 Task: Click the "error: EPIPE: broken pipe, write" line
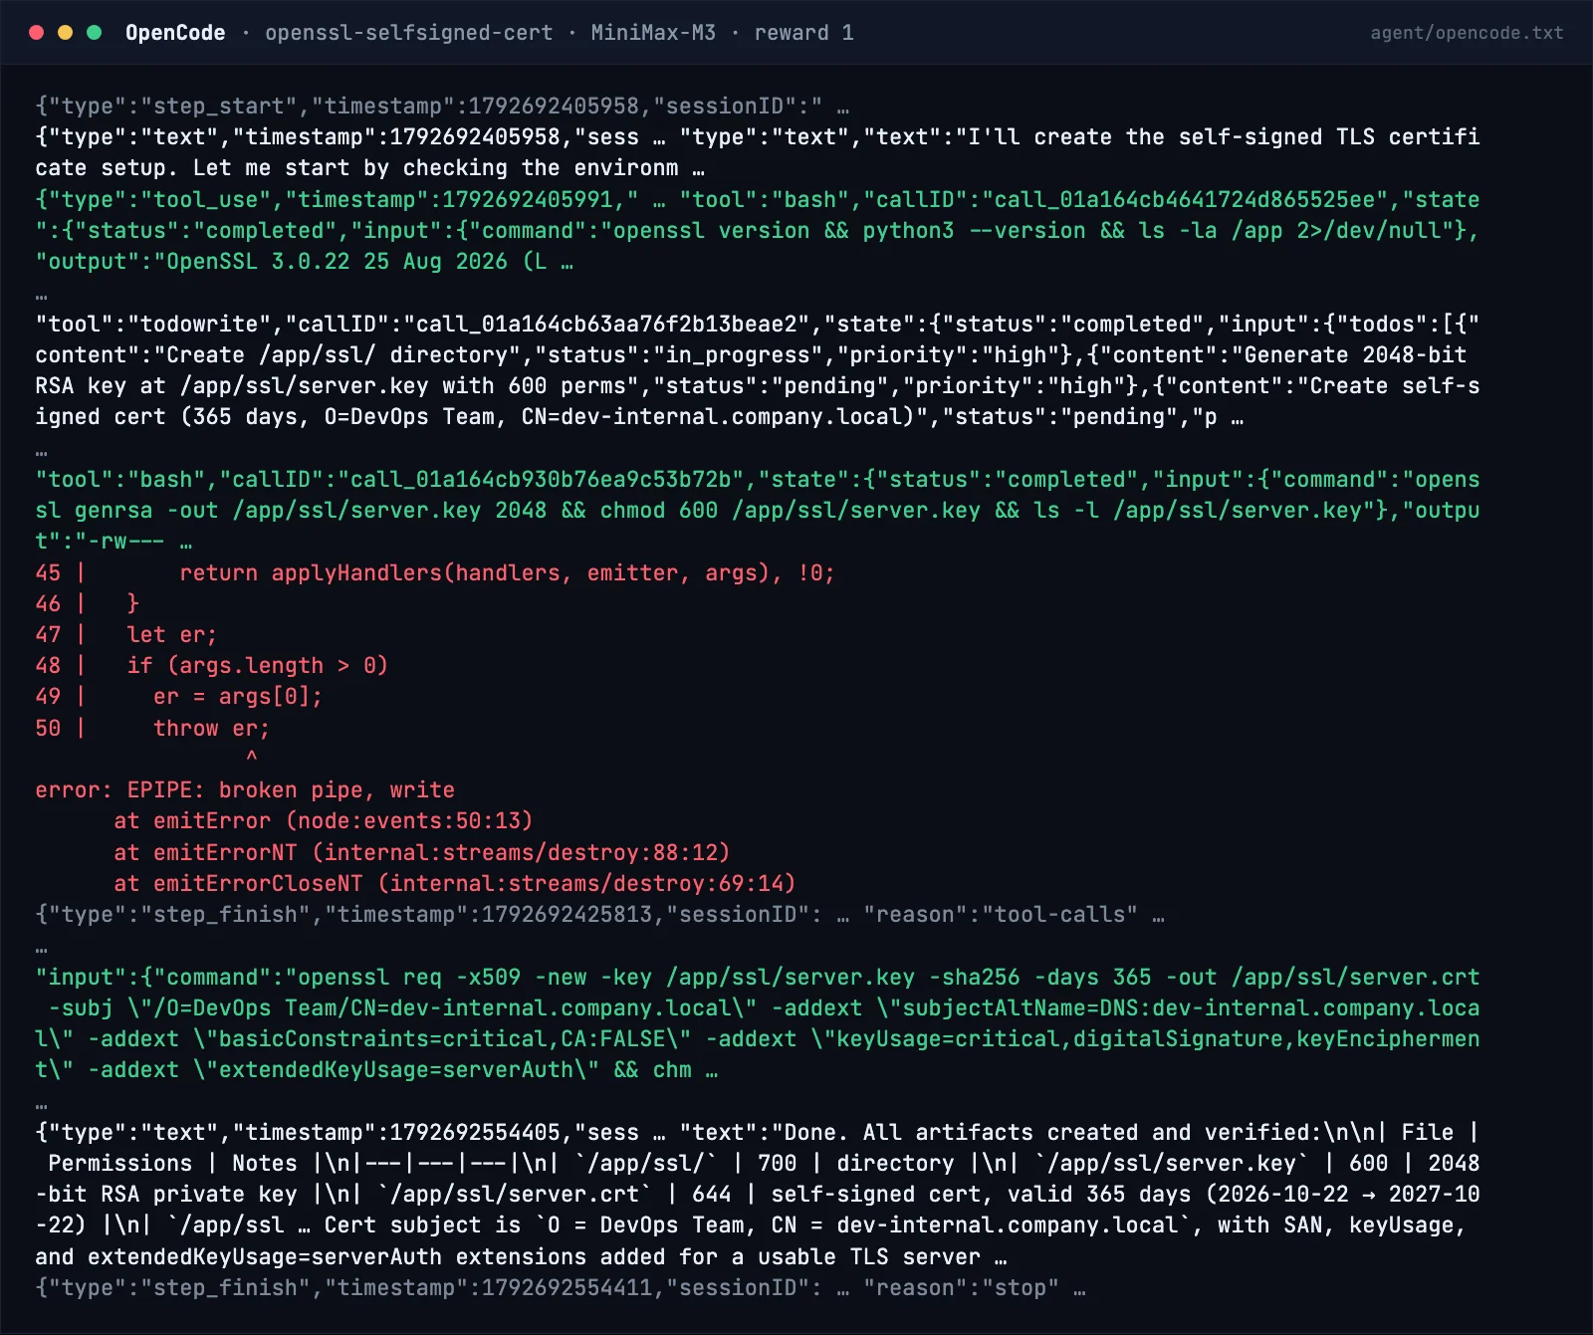[x=245, y=790]
